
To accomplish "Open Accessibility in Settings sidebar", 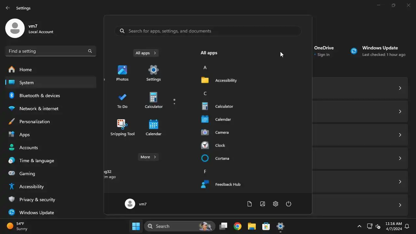I will [x=51, y=187].
